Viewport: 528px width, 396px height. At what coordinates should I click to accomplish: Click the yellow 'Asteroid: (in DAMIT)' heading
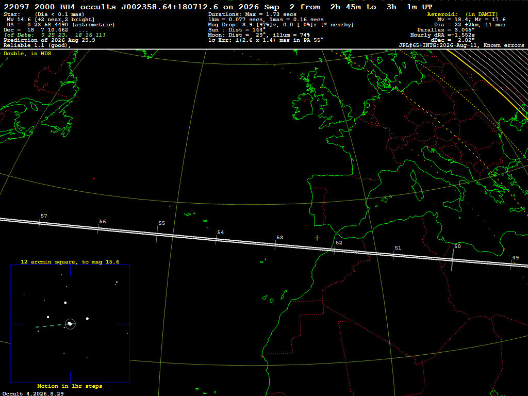pos(463,14)
